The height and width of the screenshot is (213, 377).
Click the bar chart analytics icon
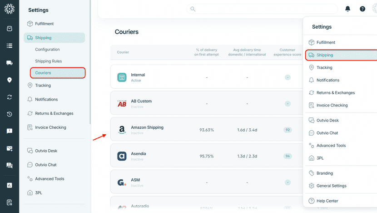point(10,185)
